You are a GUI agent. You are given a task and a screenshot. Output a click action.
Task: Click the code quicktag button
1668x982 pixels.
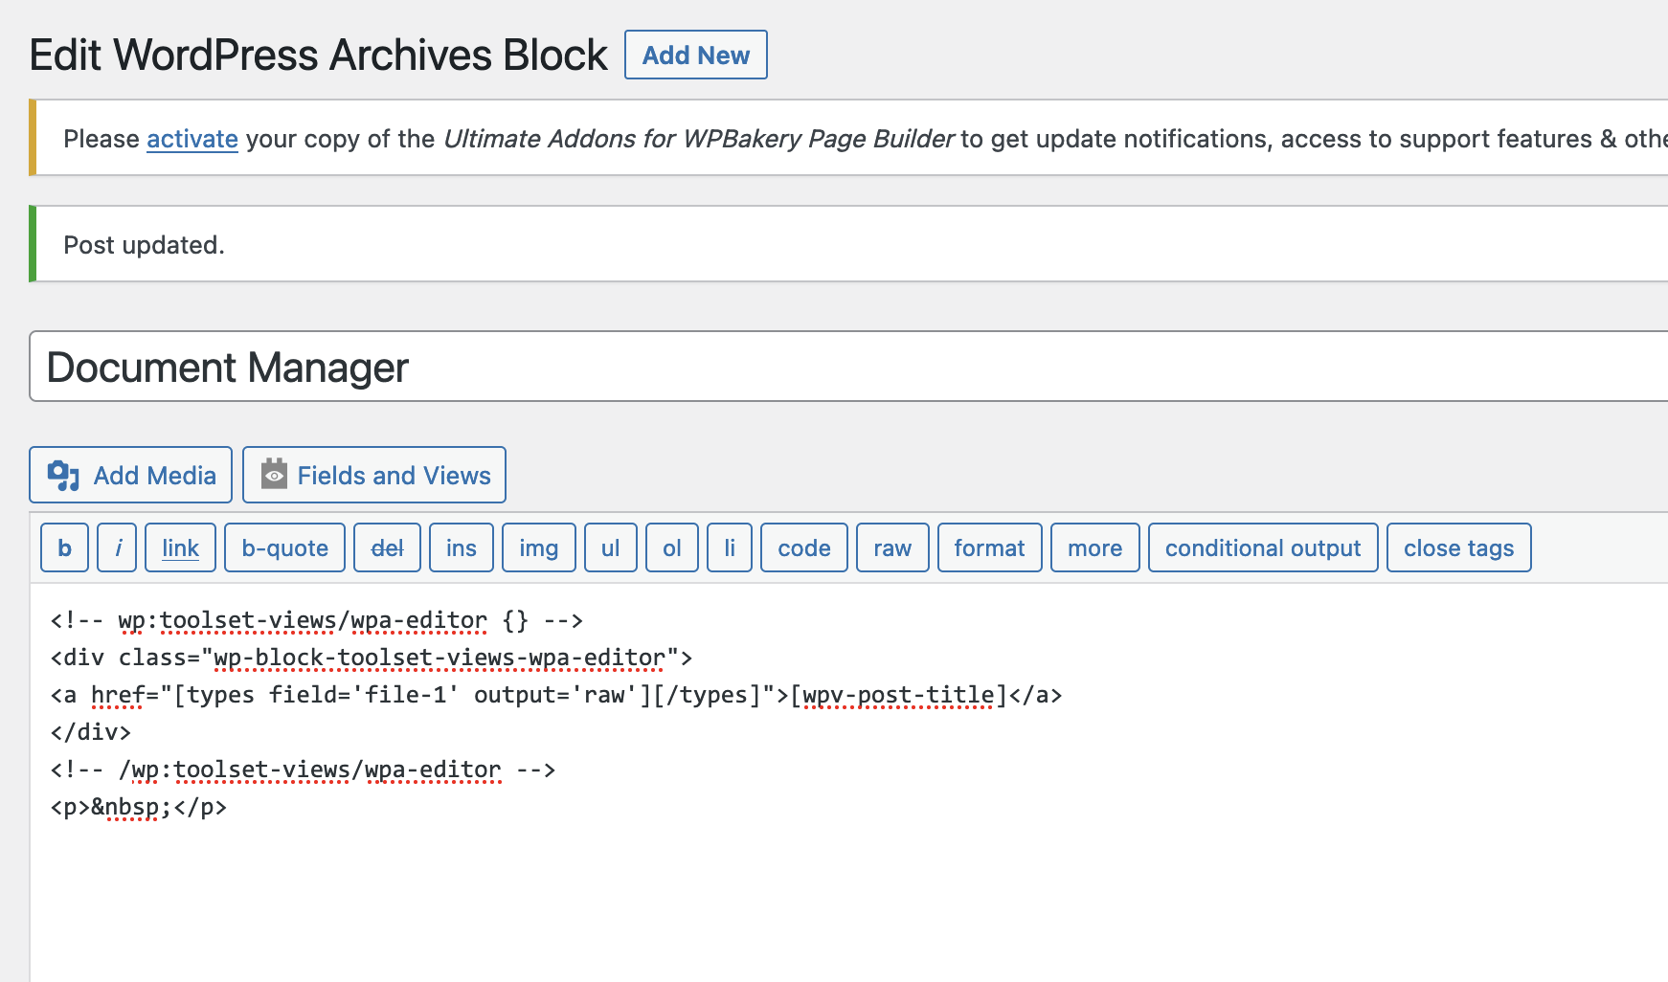coord(804,547)
